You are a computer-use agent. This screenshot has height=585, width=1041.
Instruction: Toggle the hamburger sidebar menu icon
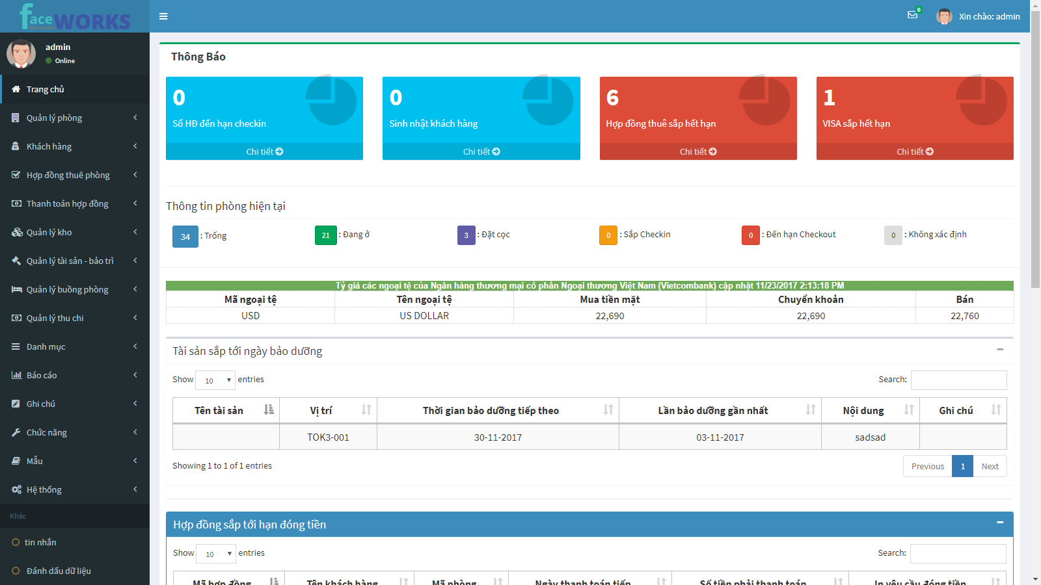tap(163, 16)
